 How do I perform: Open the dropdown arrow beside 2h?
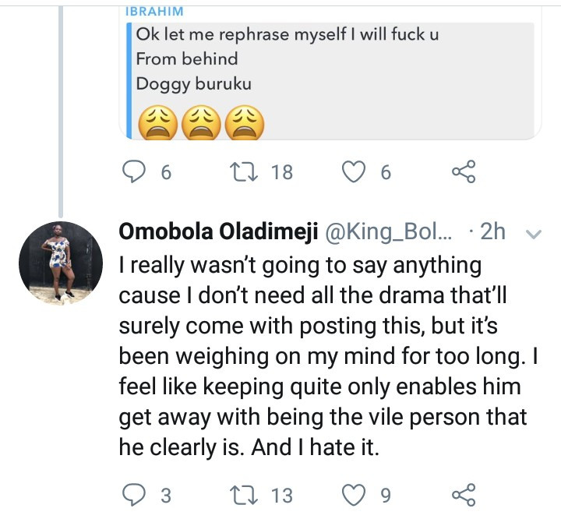pyautogui.click(x=535, y=234)
